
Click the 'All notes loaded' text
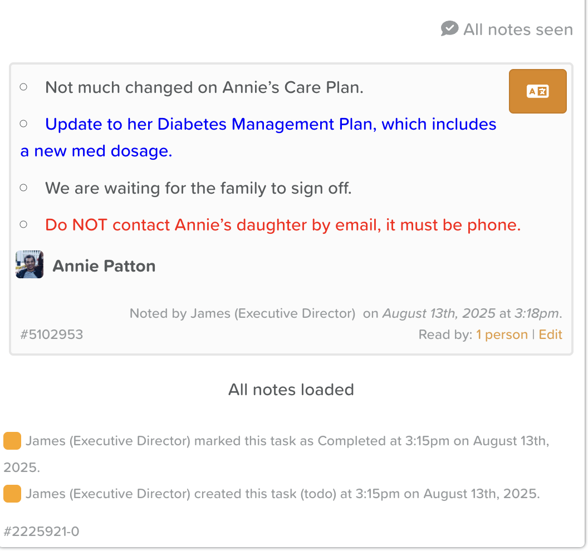coord(291,390)
